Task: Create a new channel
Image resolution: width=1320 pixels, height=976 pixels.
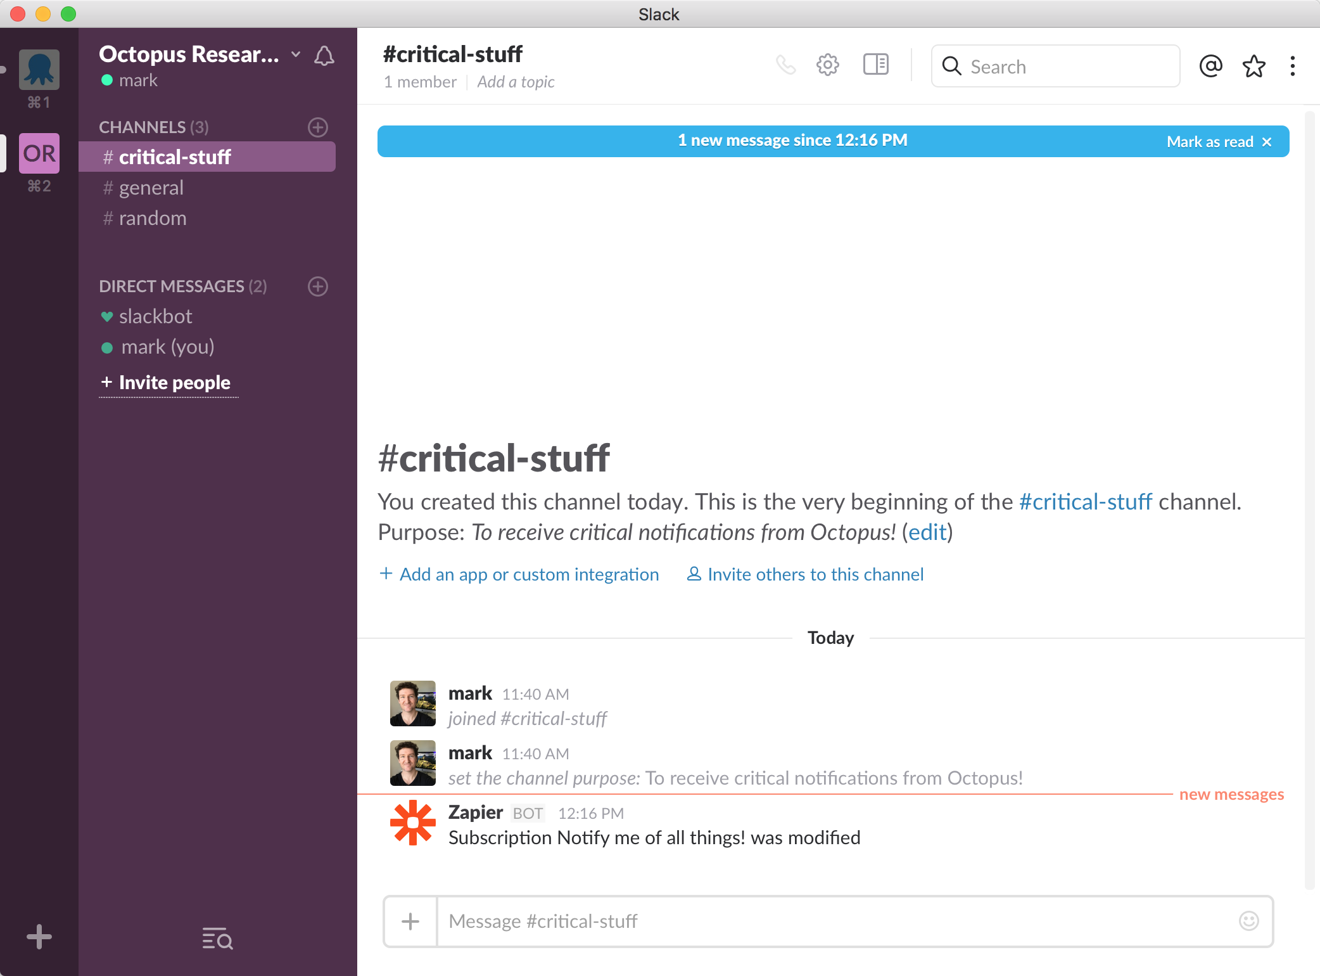Action: click(x=317, y=127)
